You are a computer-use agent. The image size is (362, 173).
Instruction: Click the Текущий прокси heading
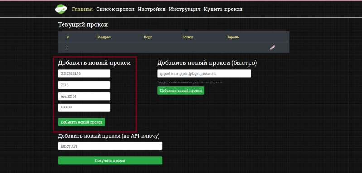(x=83, y=24)
